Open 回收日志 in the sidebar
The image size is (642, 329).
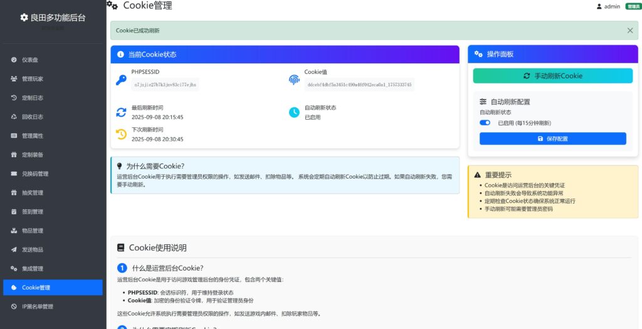(33, 117)
